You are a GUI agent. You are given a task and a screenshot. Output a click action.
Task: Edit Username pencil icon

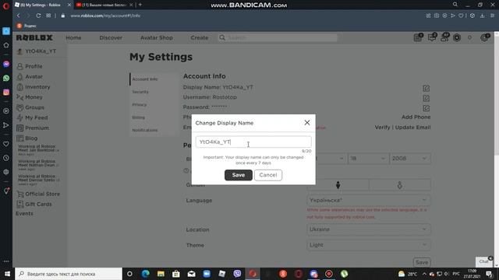426,99
